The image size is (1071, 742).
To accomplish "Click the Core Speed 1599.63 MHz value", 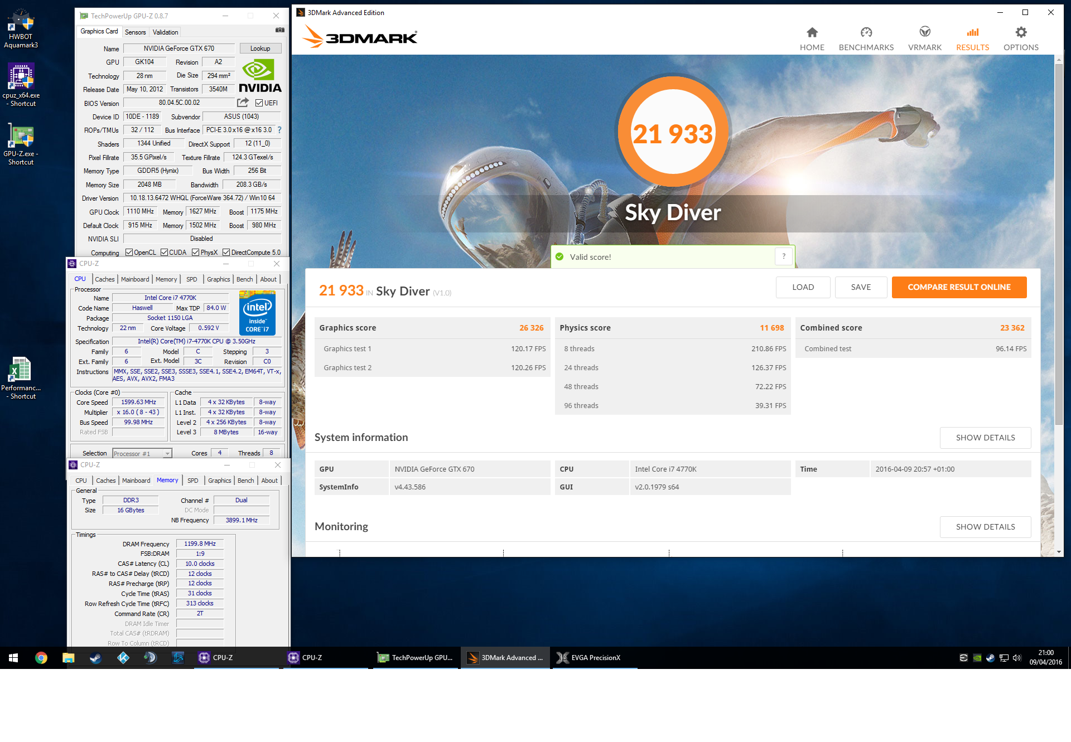I will 138,402.
